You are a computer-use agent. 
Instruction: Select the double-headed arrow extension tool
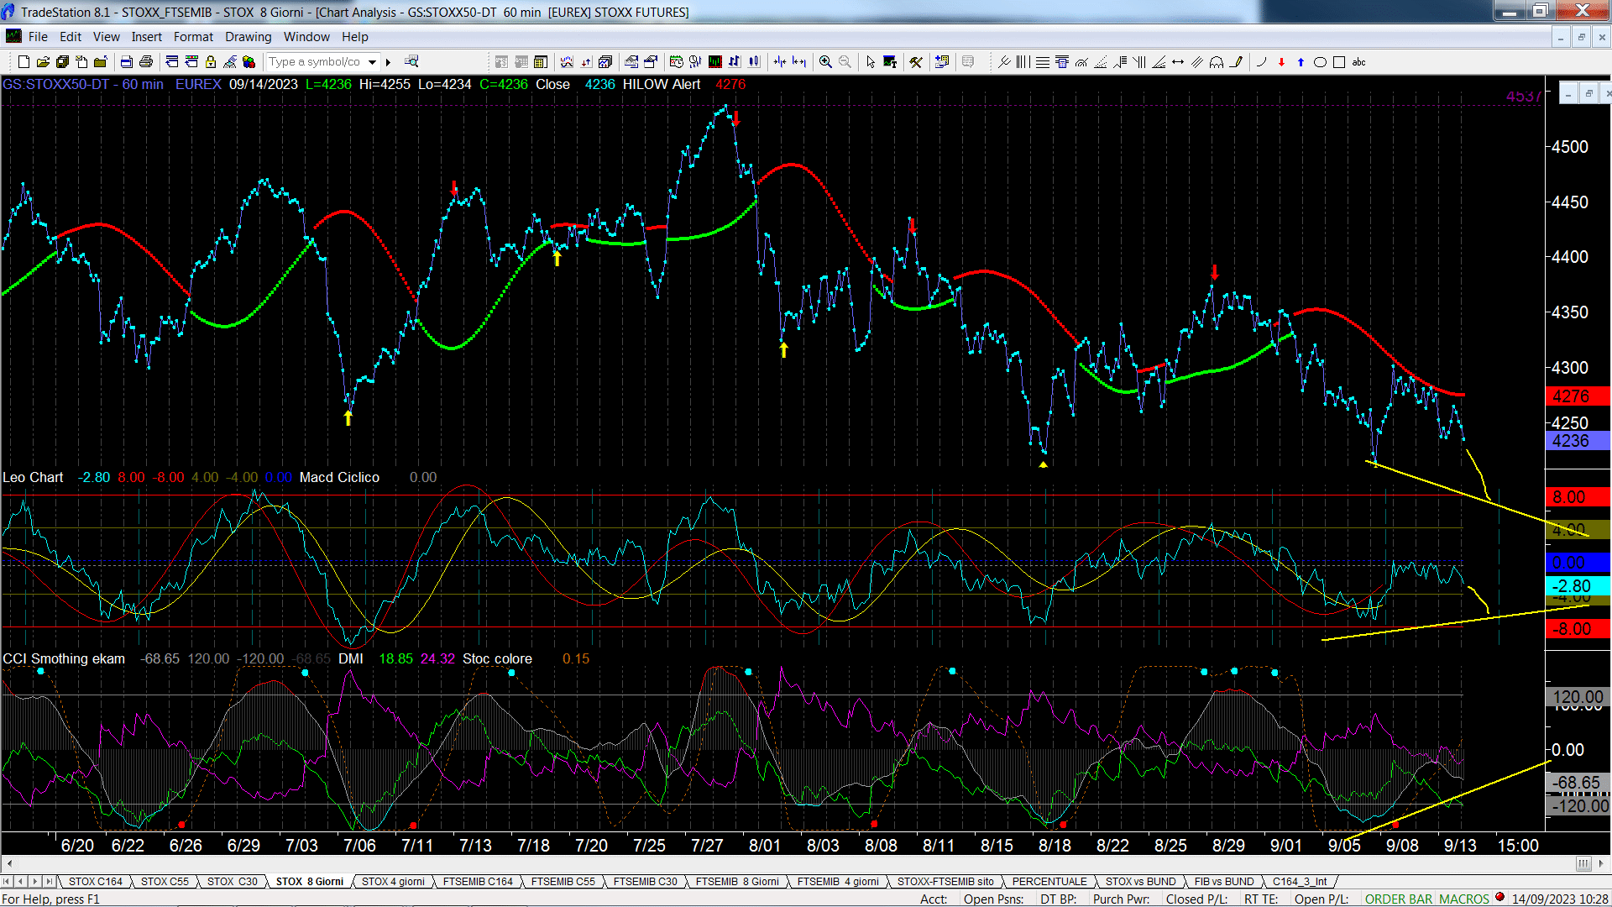coord(1178,62)
